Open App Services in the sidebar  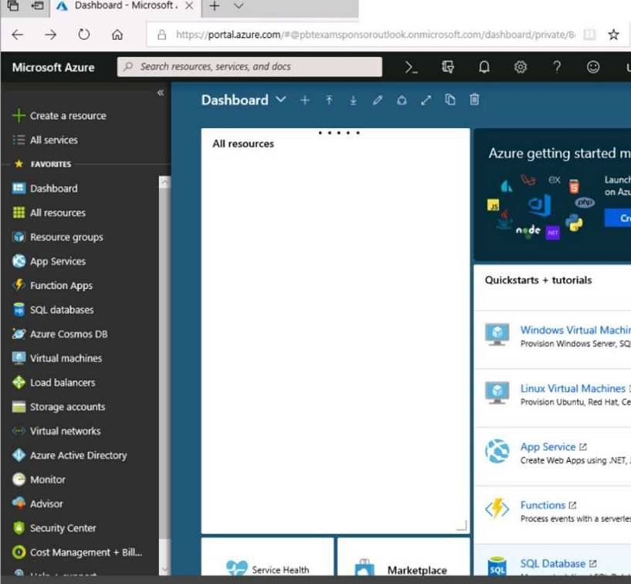tap(49, 261)
